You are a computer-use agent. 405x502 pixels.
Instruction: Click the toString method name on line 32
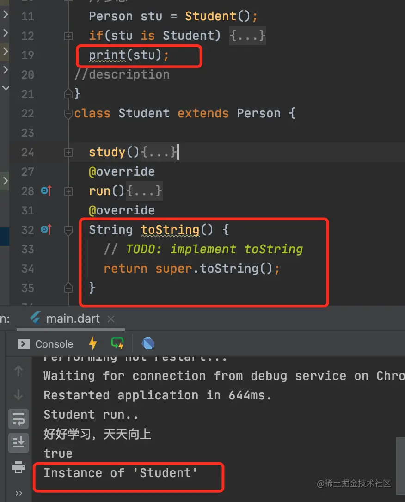tap(170, 230)
